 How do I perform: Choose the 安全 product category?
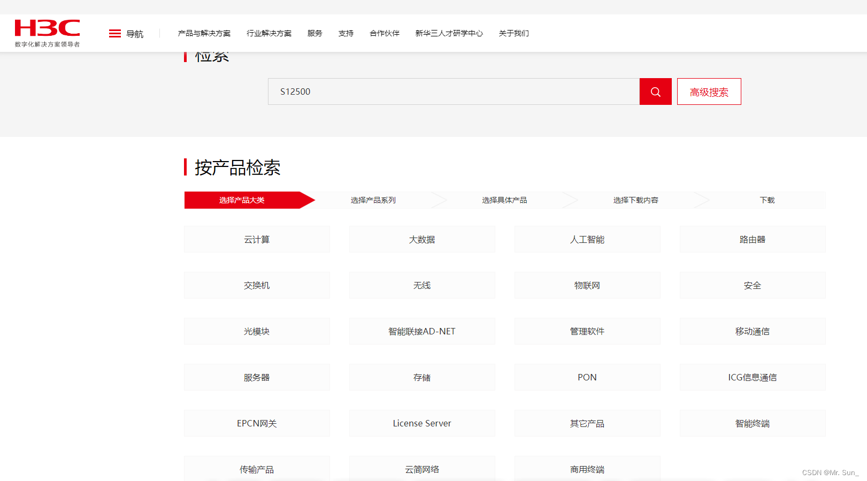point(753,285)
